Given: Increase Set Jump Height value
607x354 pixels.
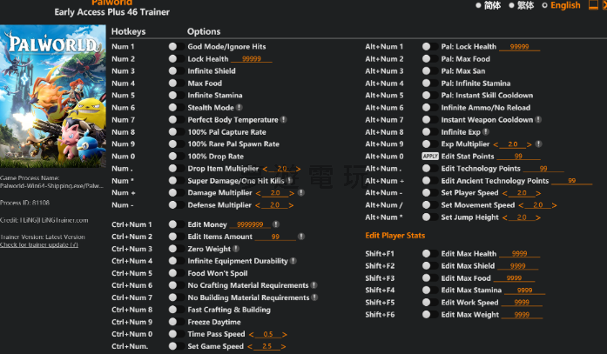Looking at the screenshot, I should pyautogui.click(x=538, y=217).
